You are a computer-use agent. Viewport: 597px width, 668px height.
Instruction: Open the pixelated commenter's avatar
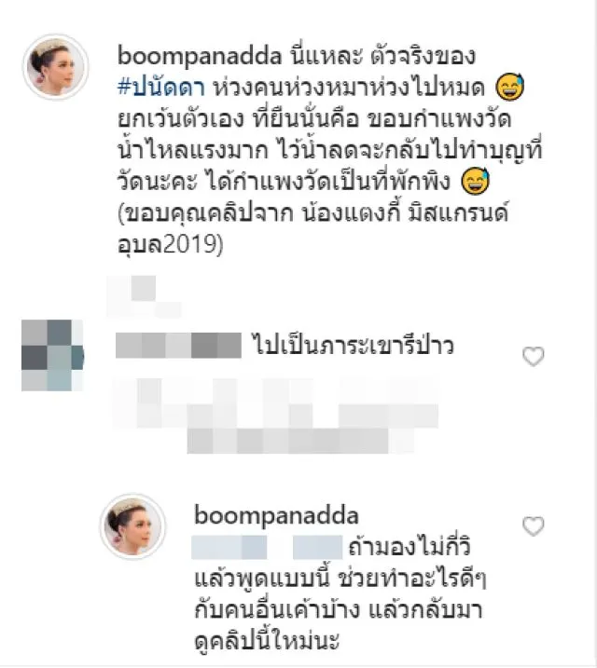pos(52,355)
